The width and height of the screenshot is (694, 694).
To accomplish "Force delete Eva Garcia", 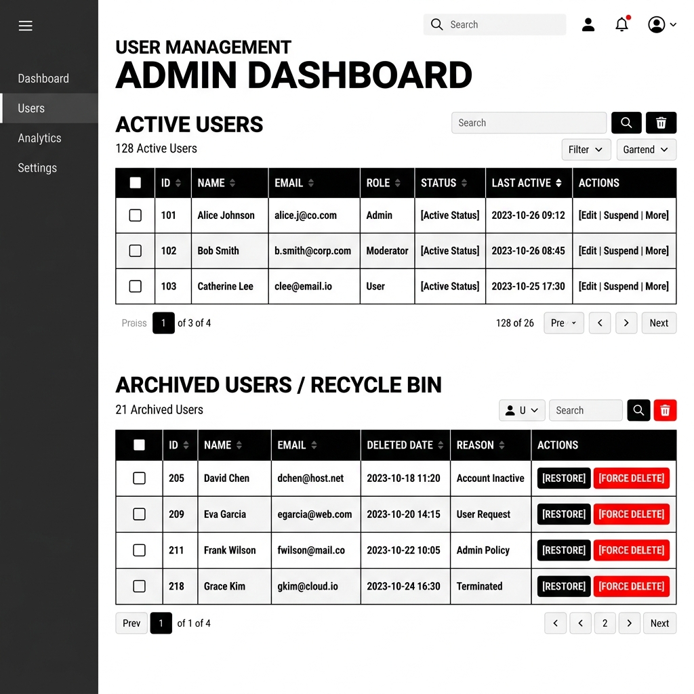I will click(631, 514).
